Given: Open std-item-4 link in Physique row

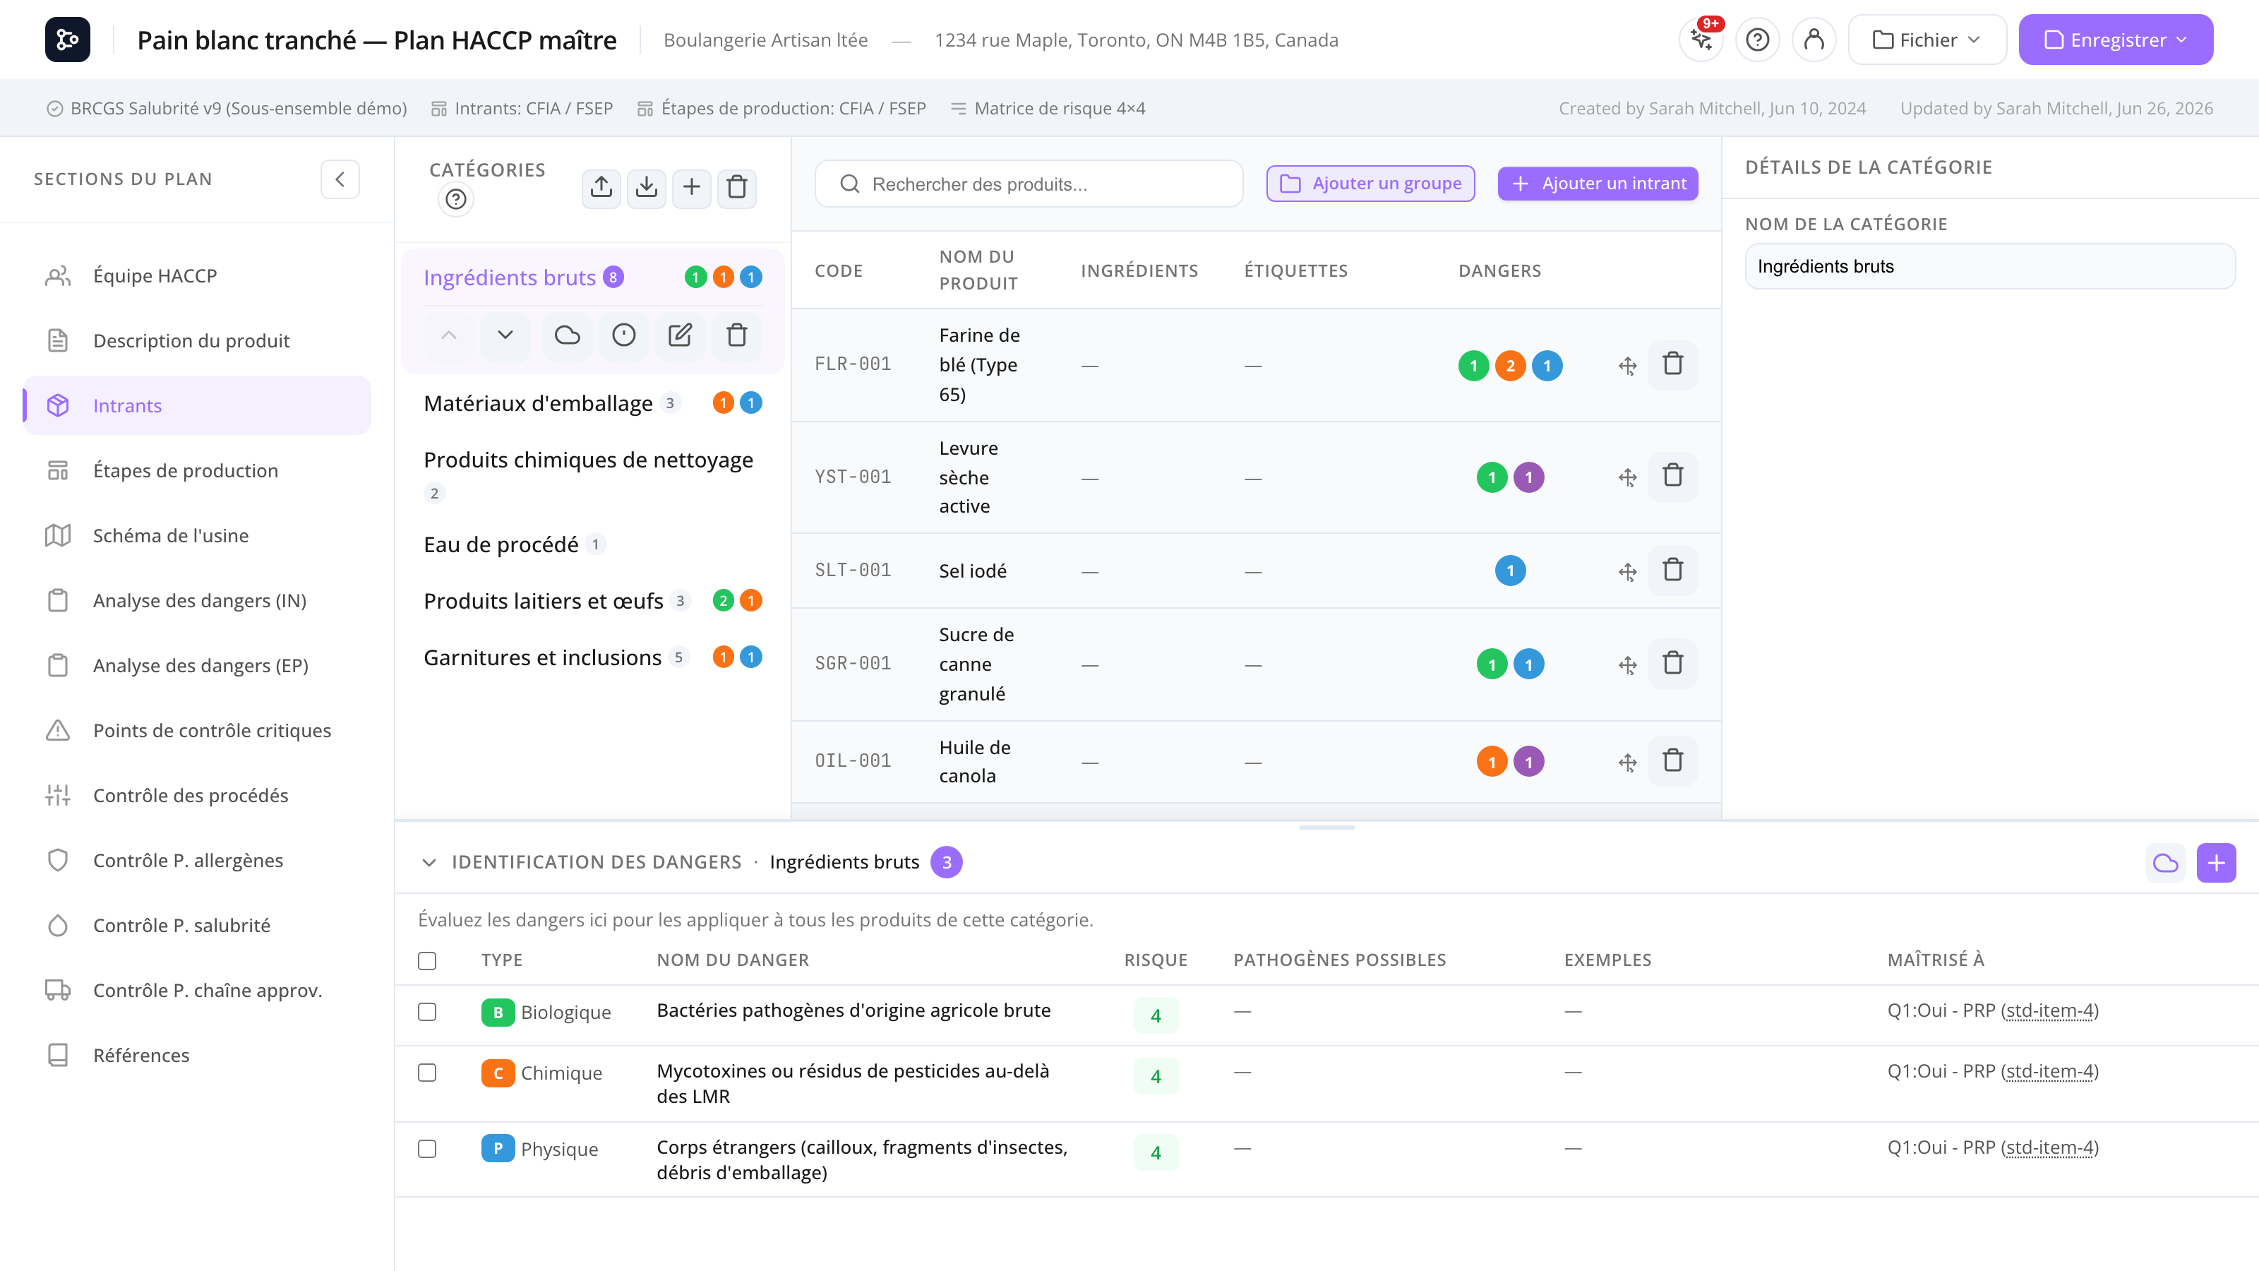Looking at the screenshot, I should [2049, 1147].
